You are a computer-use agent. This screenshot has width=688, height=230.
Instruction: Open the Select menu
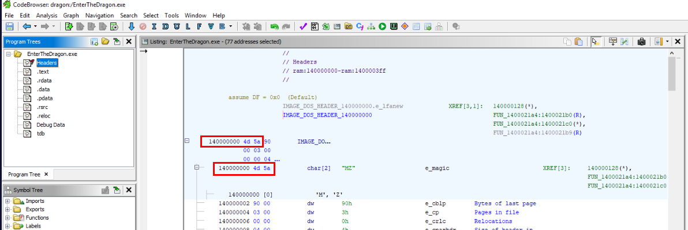tap(151, 16)
